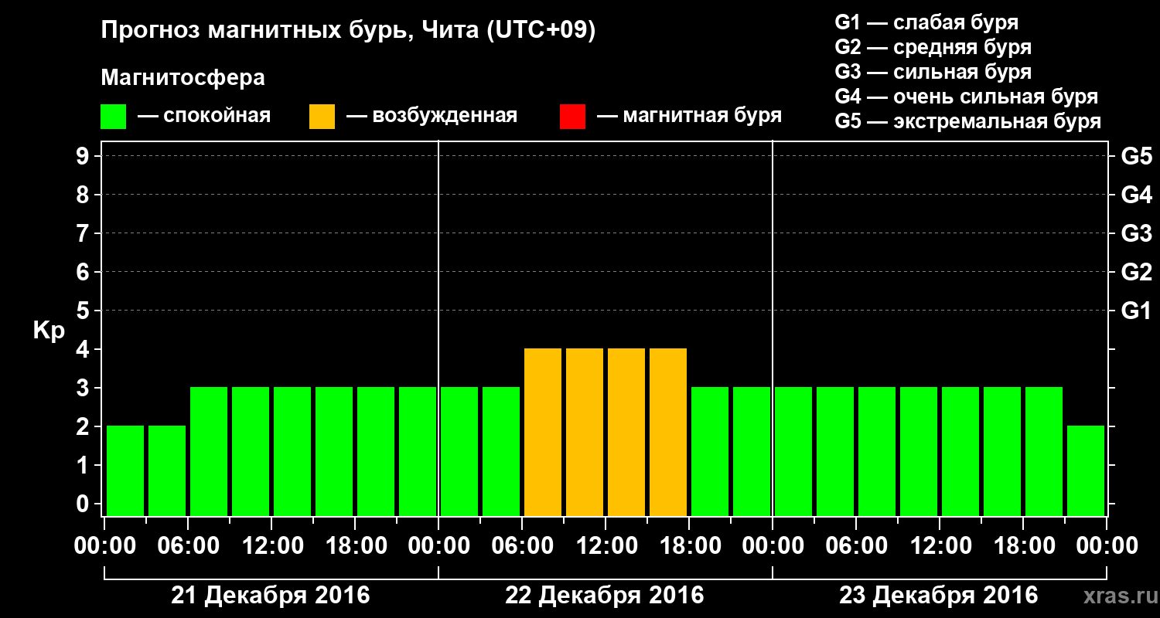Click the 18:00–21:00 bar on 23 Декабря
This screenshot has width=1160, height=618.
click(1044, 451)
